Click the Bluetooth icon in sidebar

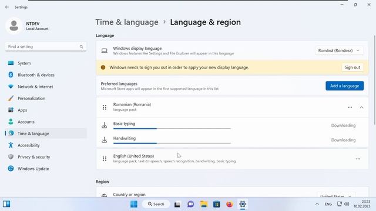(x=11, y=74)
